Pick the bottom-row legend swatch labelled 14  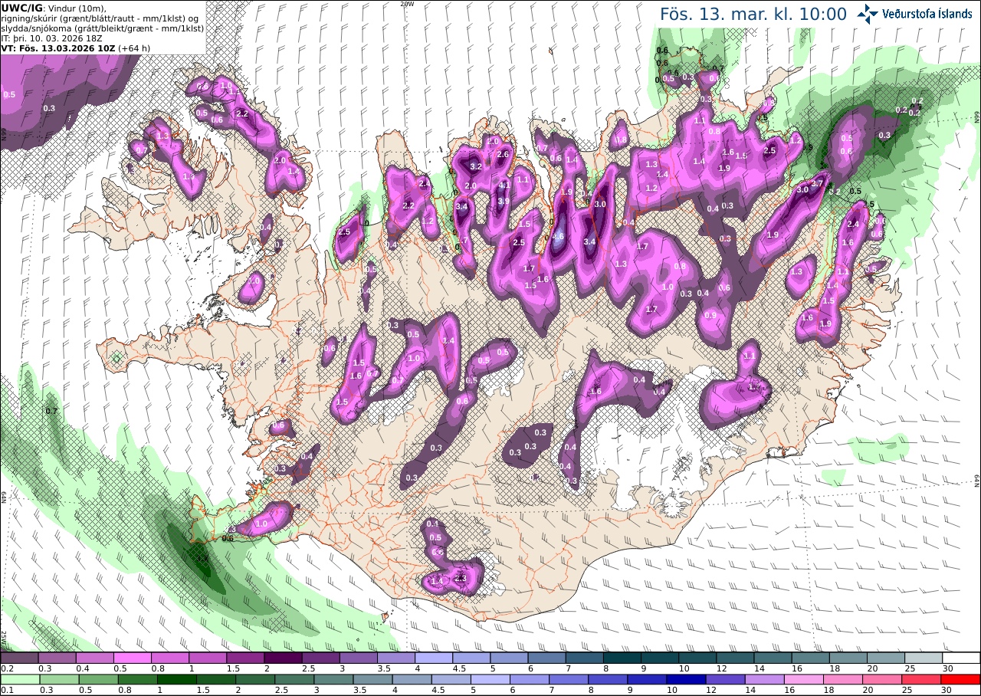(765, 679)
